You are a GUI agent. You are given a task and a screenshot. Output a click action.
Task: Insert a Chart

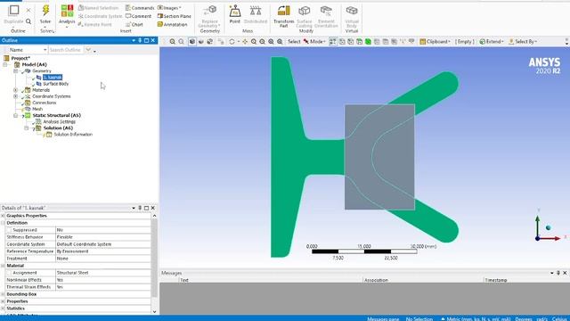click(134, 24)
